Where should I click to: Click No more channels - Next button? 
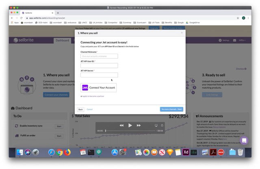point(171,109)
